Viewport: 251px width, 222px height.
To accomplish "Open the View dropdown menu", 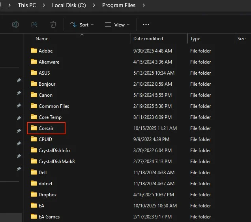I will tap(117, 25).
